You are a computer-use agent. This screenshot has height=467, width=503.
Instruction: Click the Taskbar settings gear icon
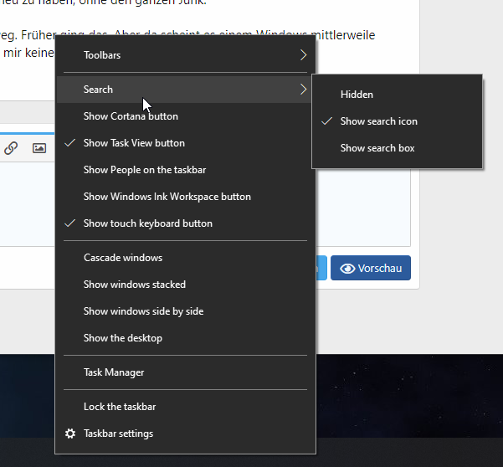click(70, 434)
